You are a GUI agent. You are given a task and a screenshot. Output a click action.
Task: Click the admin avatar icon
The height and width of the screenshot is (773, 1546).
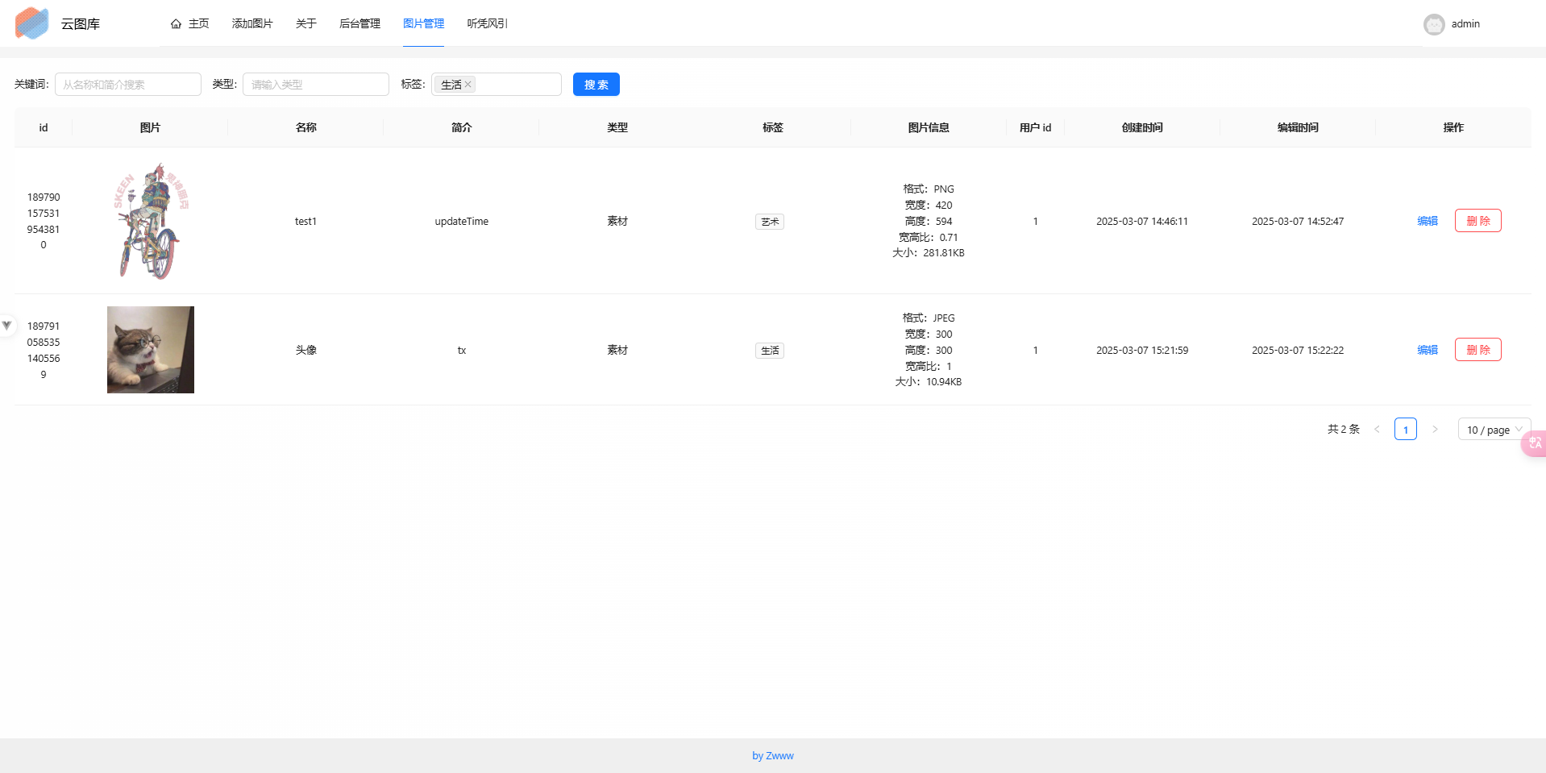pos(1434,24)
